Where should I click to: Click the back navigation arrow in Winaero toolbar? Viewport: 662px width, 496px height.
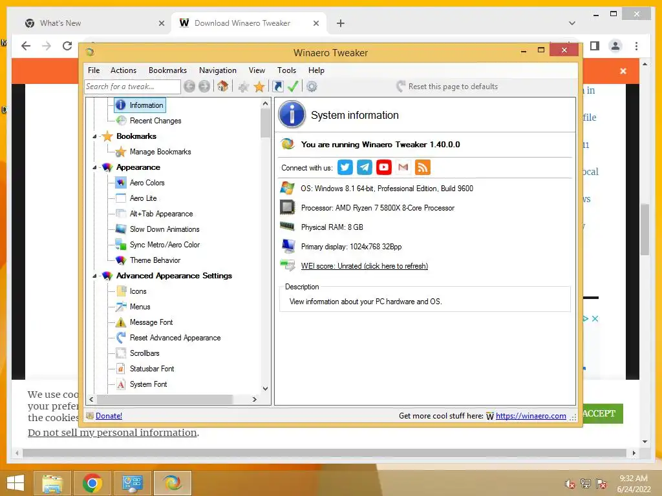[x=189, y=87]
